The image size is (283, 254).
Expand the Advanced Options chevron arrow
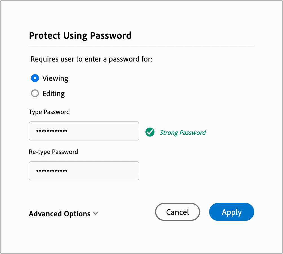click(x=96, y=214)
